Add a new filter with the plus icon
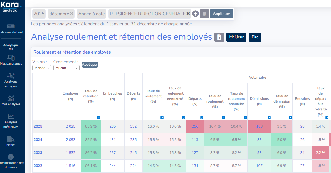This screenshot has height=173, width=331. click(195, 13)
